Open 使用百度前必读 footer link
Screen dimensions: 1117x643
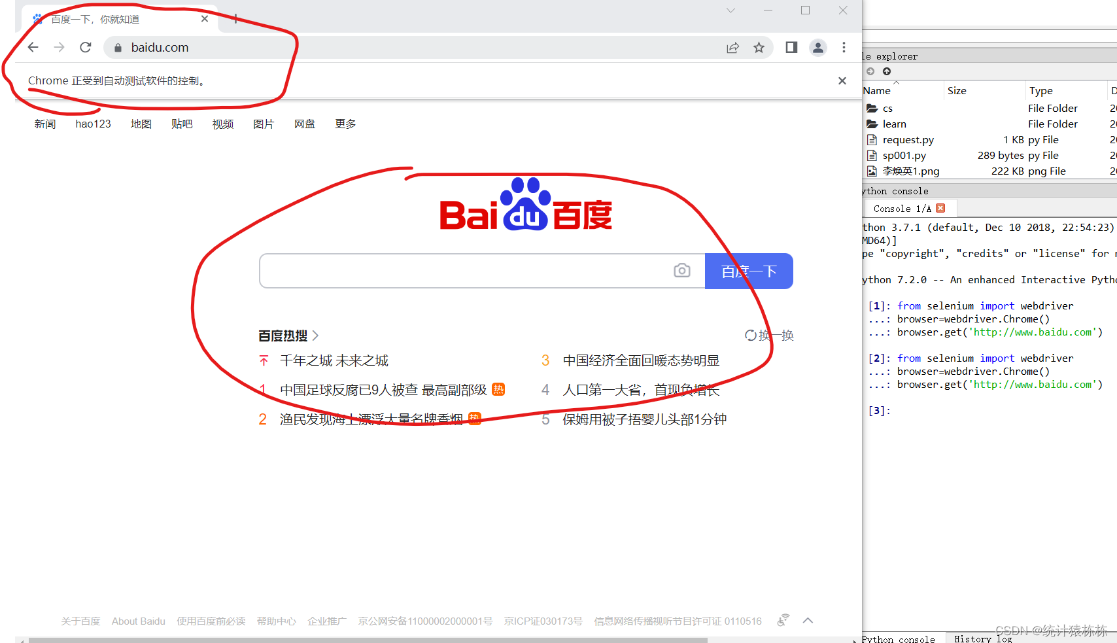pos(211,621)
